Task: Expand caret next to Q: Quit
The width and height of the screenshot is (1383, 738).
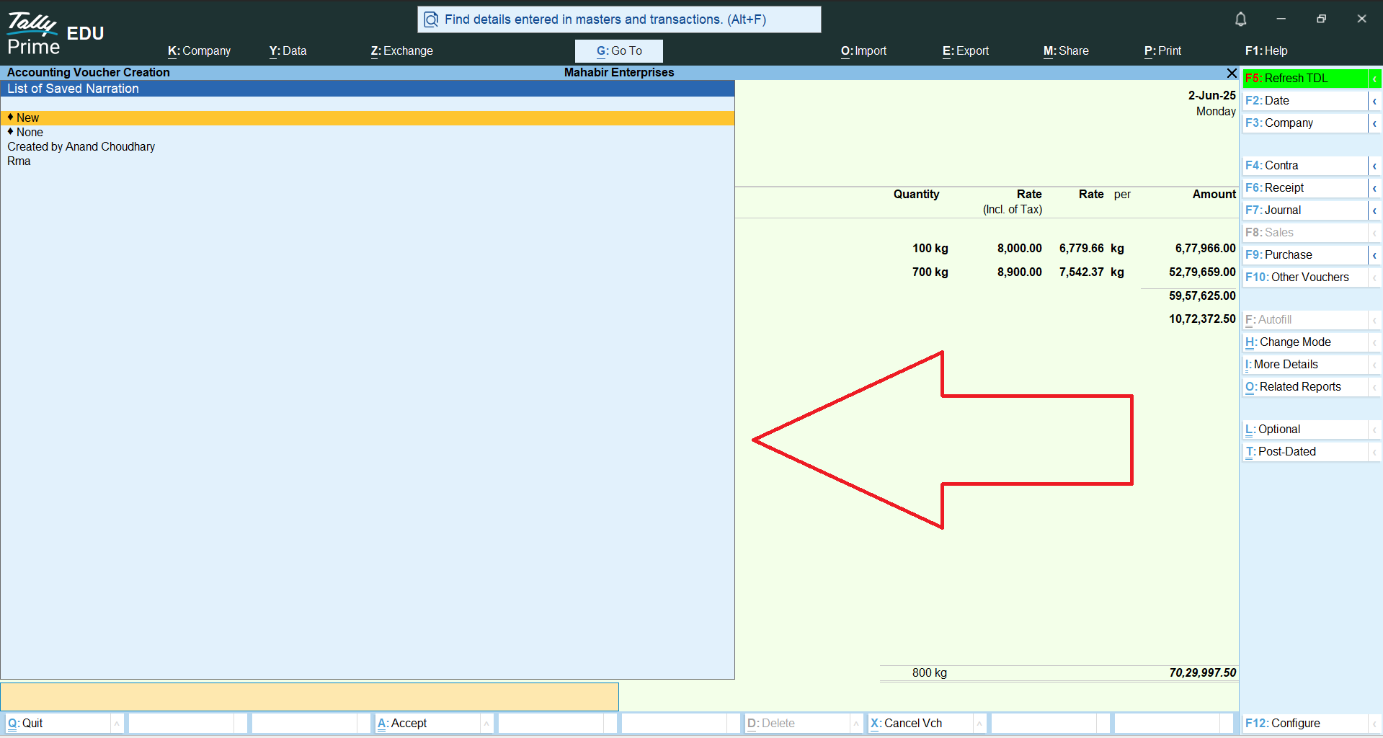Action: [x=117, y=723]
